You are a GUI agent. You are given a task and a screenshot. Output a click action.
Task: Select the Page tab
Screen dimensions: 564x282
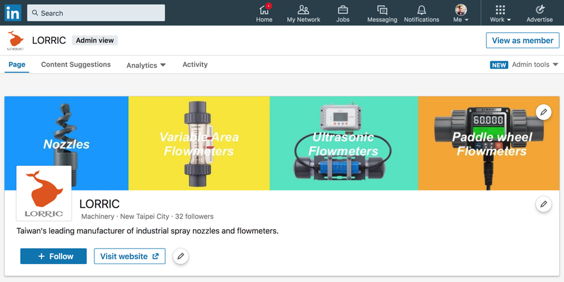[x=17, y=64]
